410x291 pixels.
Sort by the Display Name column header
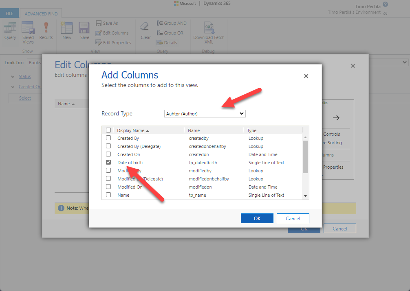(x=132, y=130)
